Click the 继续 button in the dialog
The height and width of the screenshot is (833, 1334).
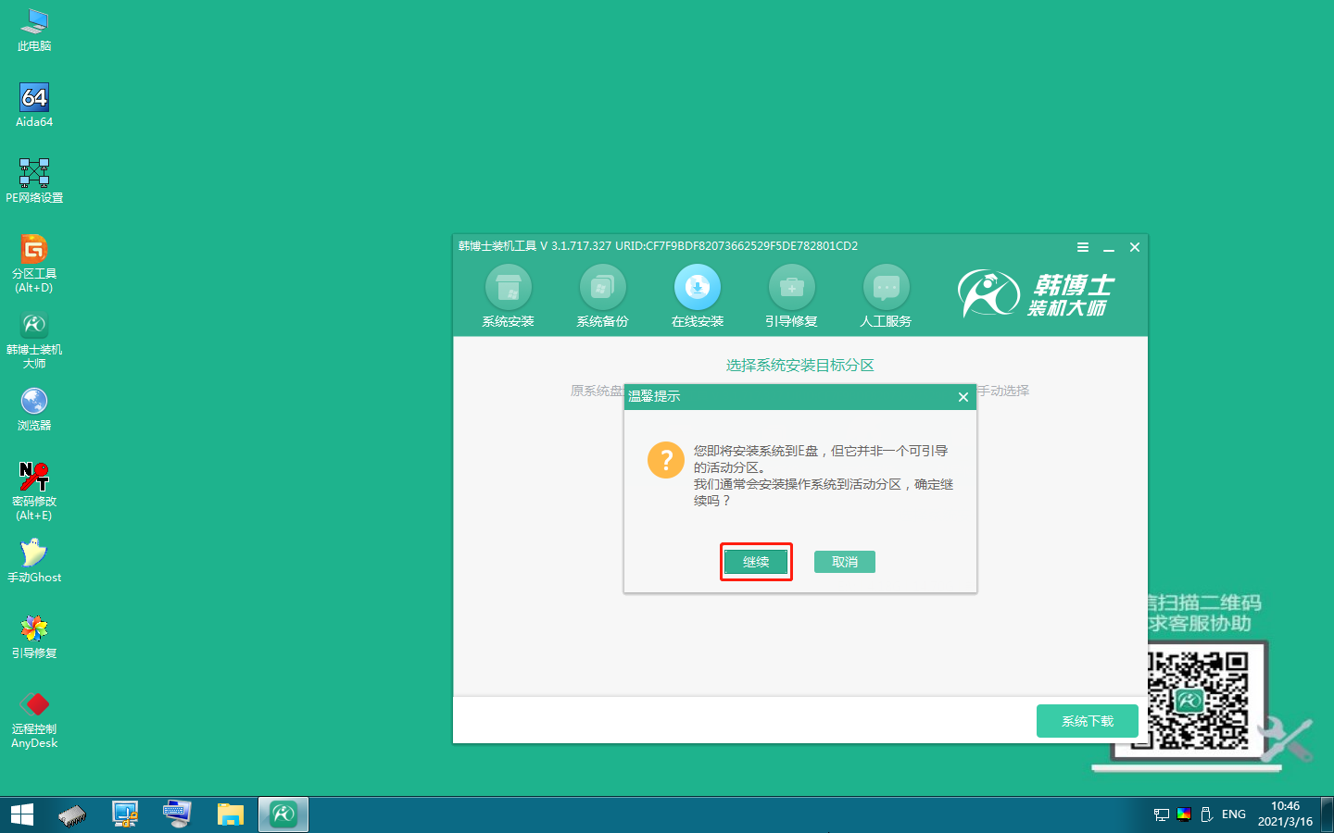[756, 562]
